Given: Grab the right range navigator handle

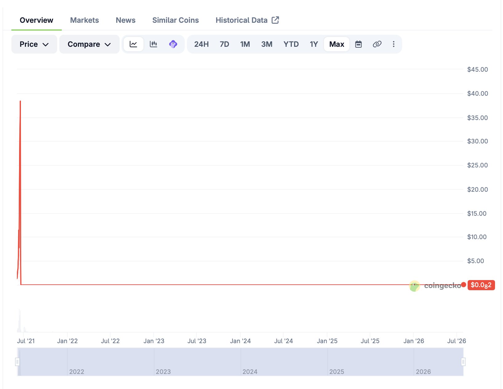Looking at the screenshot, I should [x=463, y=362].
